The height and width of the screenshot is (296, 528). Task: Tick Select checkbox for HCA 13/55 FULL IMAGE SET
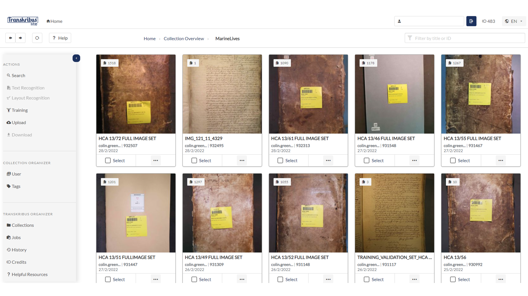pyautogui.click(x=453, y=160)
